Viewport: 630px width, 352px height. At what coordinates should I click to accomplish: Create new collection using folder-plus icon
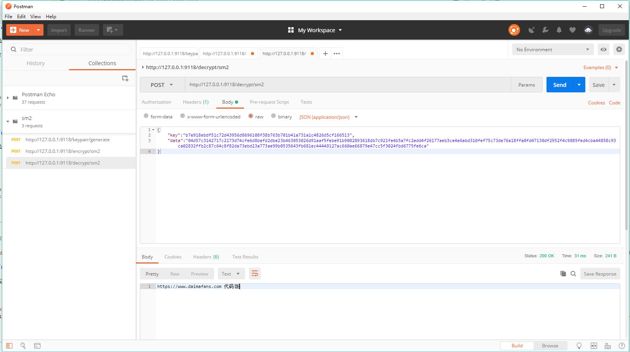[125, 78]
